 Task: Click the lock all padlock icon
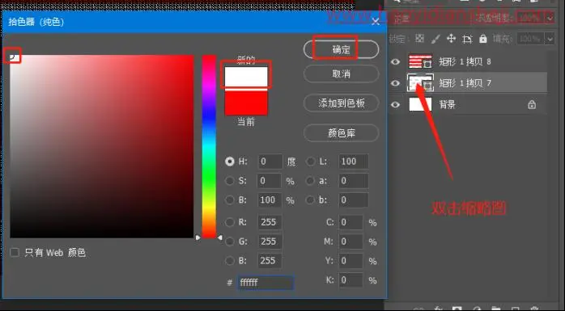click(x=483, y=39)
